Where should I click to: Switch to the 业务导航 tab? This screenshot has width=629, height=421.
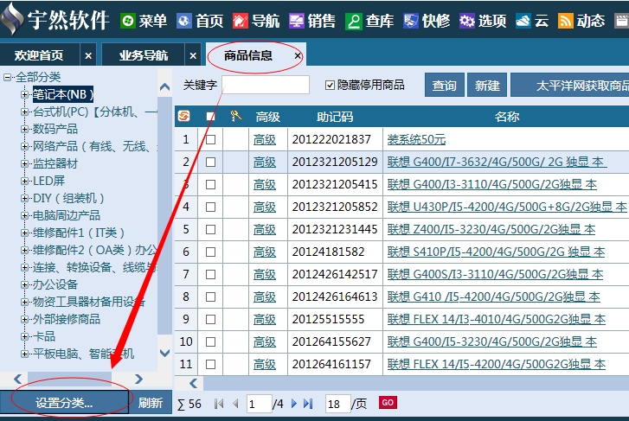coord(144,55)
